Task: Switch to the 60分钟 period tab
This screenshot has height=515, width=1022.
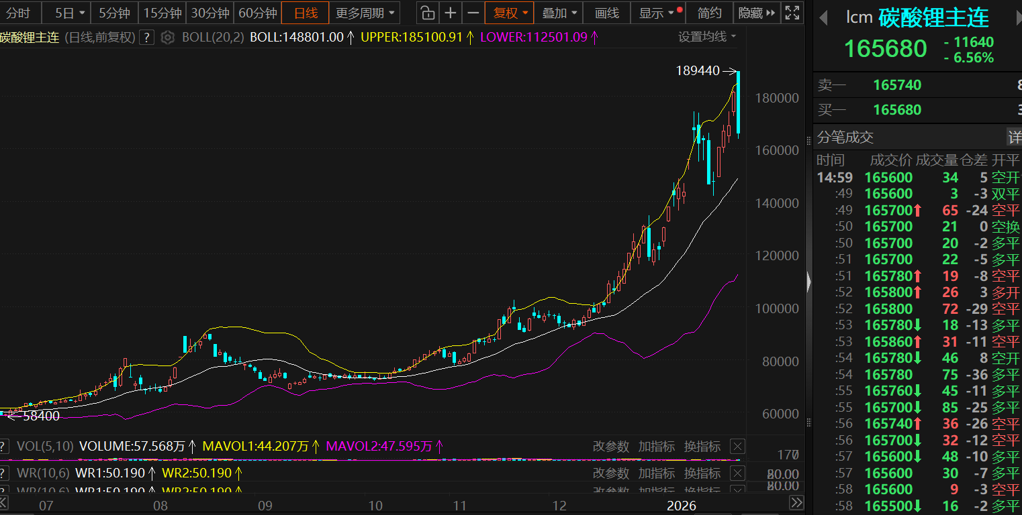Action: 258,13
